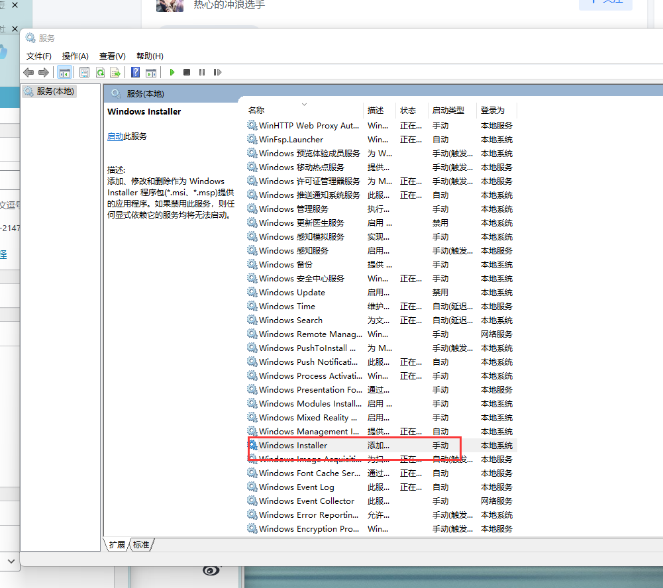This screenshot has width=663, height=588.
Task: Open the 帮助(H) menu
Action: point(150,56)
